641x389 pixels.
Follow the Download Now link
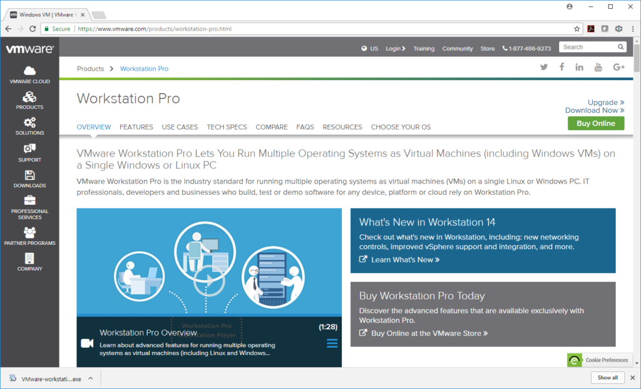tap(595, 110)
